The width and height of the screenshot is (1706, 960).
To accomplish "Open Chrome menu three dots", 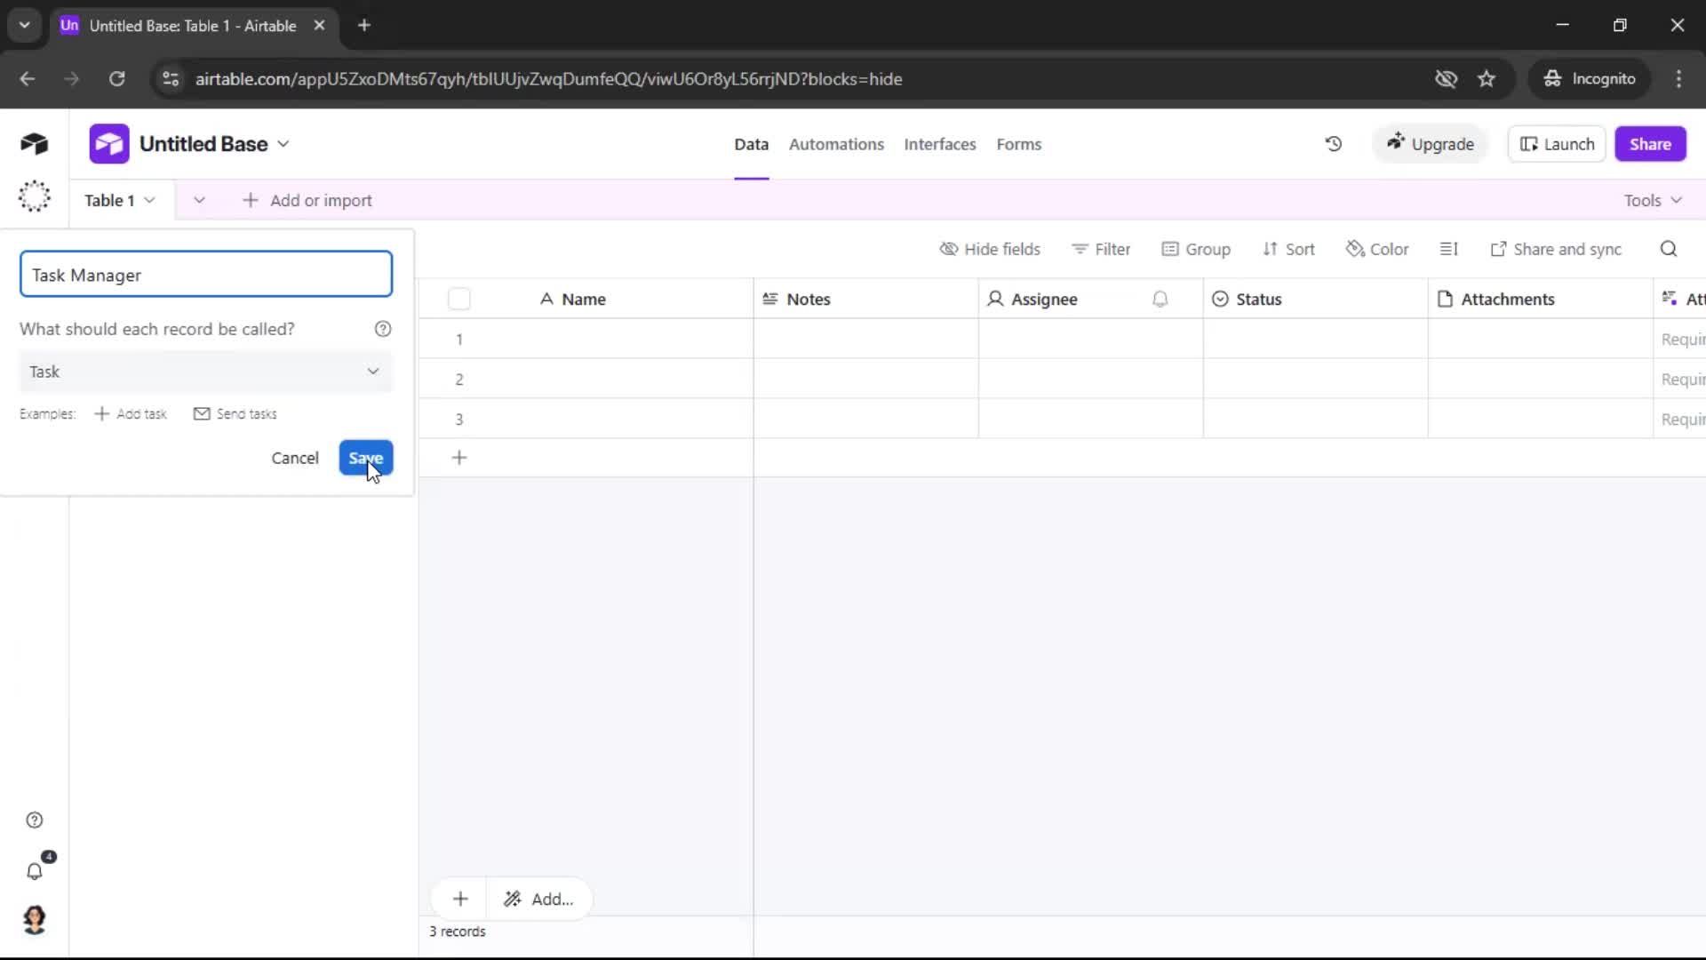I will click(1678, 79).
